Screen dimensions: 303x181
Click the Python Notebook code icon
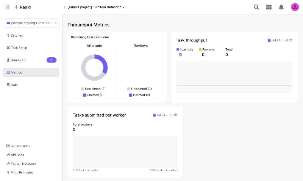click(x=8, y=164)
